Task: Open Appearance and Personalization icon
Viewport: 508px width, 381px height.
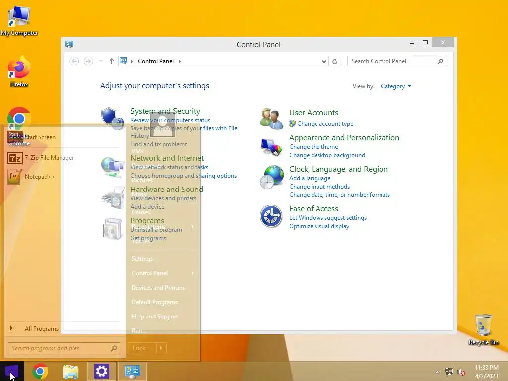Action: [271, 147]
